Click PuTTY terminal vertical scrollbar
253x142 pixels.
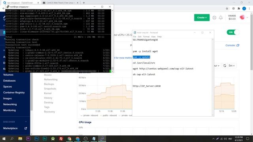(112, 41)
